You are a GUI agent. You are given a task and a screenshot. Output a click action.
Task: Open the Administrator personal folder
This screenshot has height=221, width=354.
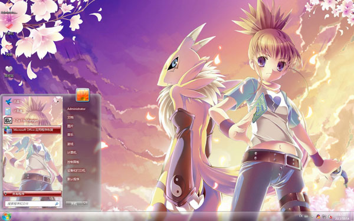point(76,109)
